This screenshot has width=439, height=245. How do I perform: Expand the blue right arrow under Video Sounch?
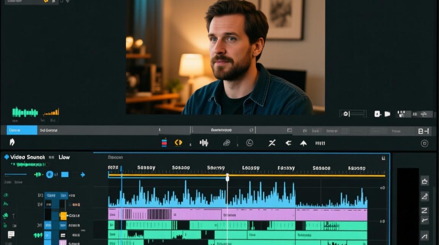click(x=83, y=175)
